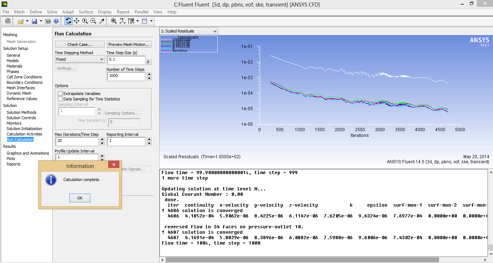Increase Number of Time Steps with up arrow
The image size is (493, 263).
[149, 74]
